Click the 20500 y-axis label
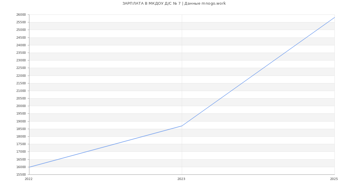 (21, 99)
